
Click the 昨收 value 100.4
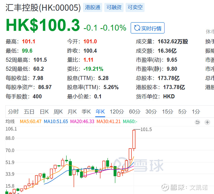[90, 51]
